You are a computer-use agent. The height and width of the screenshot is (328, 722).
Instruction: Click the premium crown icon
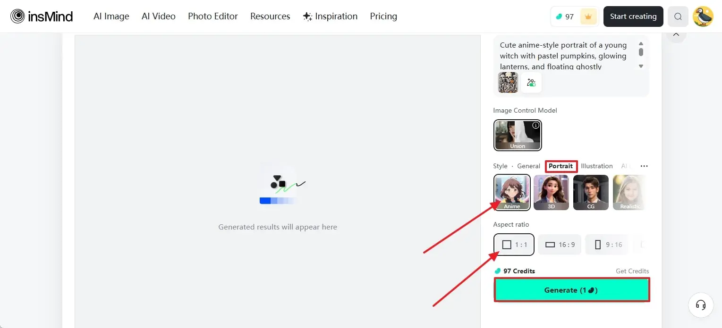click(588, 16)
